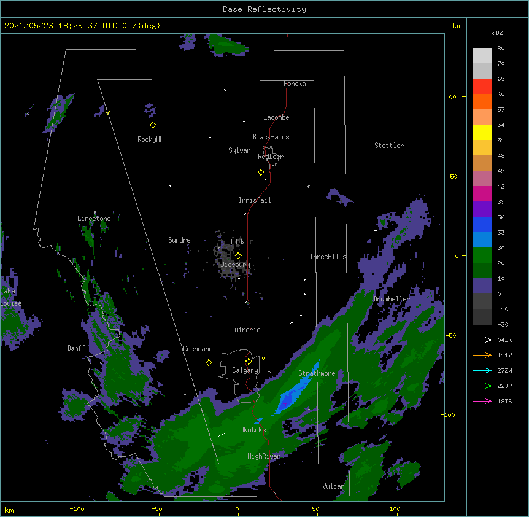Viewport: 529px width, 517px height.
Task: Click the yellow marker south of RedDeer
Action: tap(261, 173)
